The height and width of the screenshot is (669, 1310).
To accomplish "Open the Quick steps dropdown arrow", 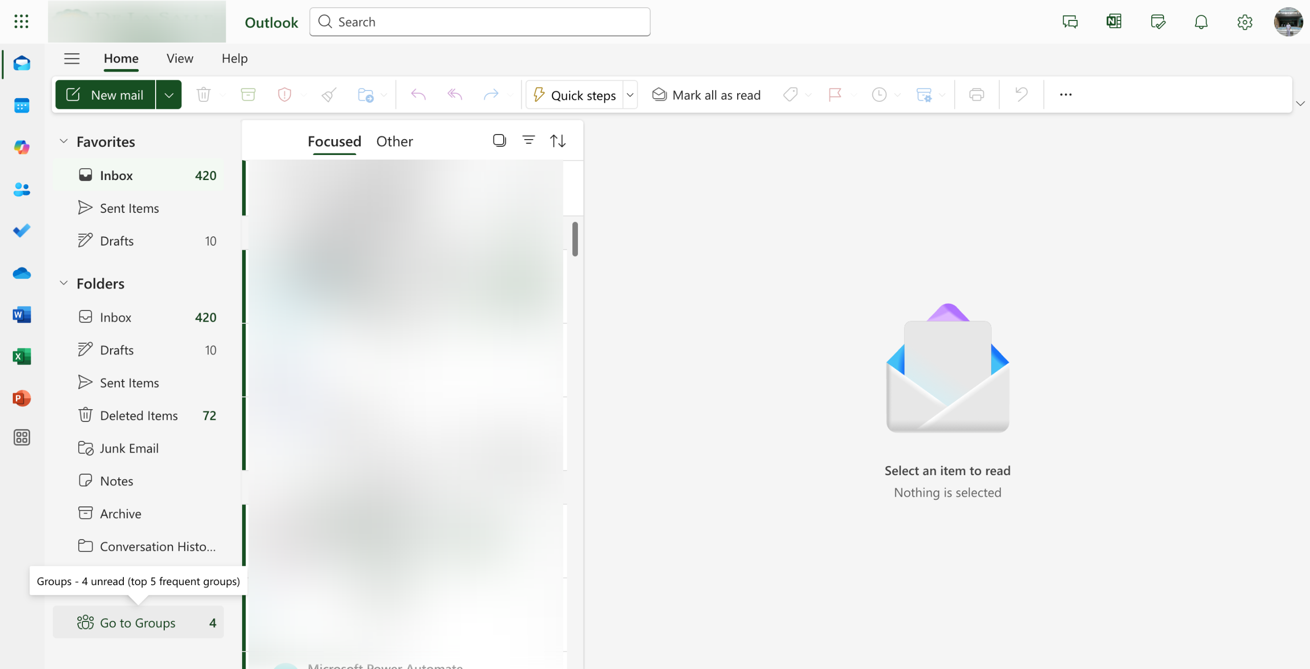I will pyautogui.click(x=630, y=95).
